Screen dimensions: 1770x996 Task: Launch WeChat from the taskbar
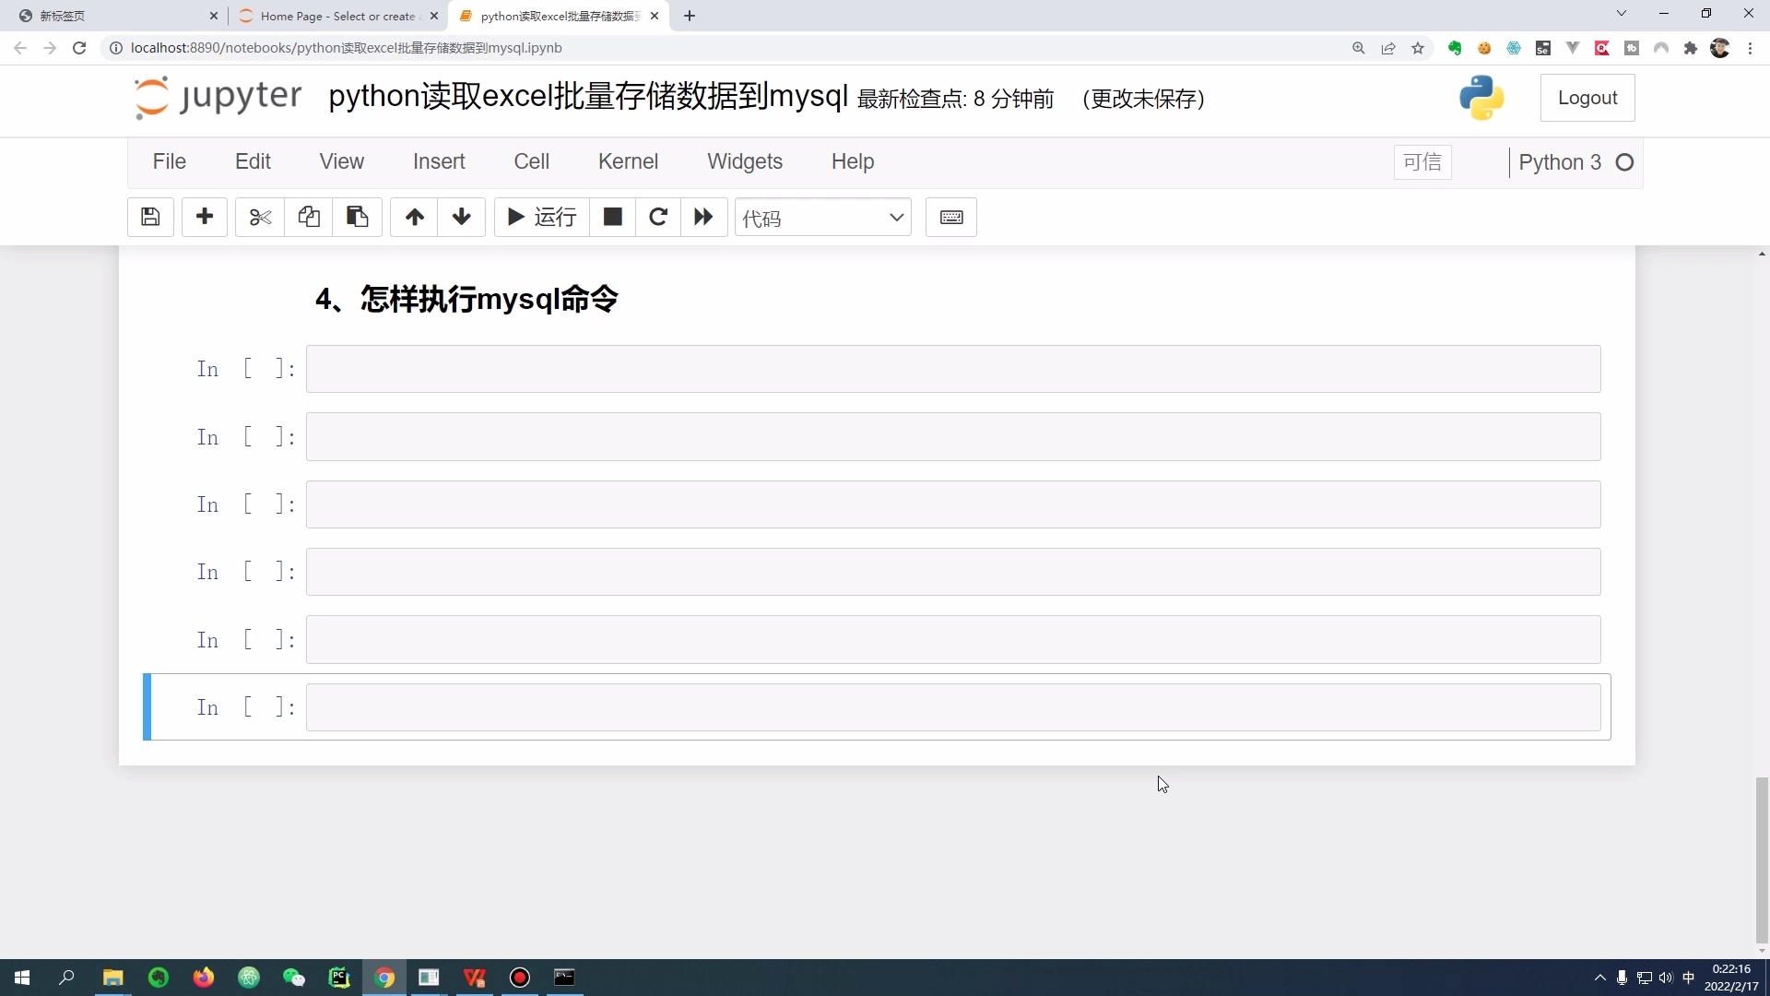click(x=293, y=978)
